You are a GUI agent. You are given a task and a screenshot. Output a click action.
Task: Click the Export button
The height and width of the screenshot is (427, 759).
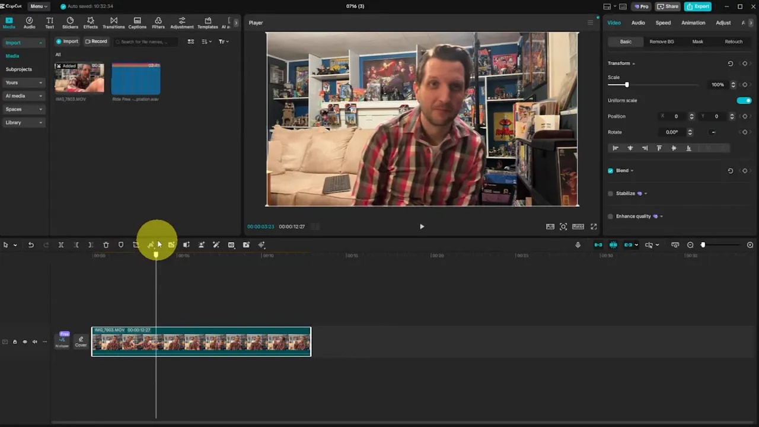coord(697,7)
